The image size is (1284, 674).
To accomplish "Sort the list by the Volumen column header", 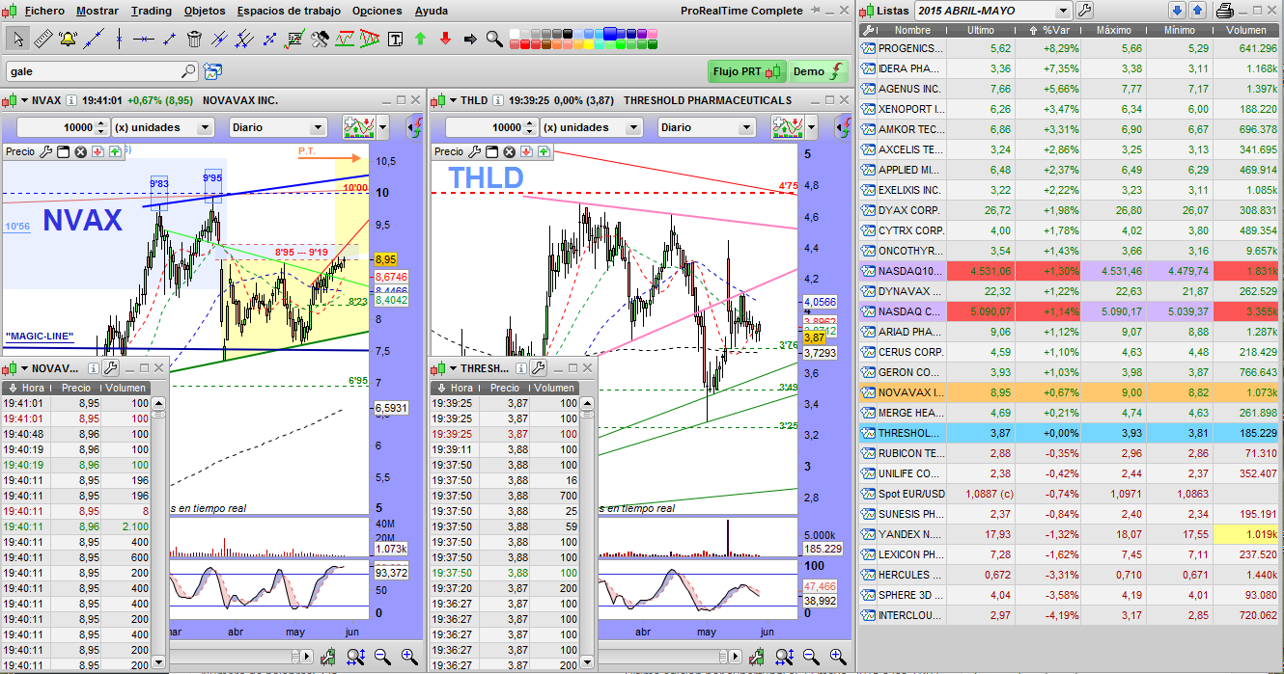I will coord(1245,31).
